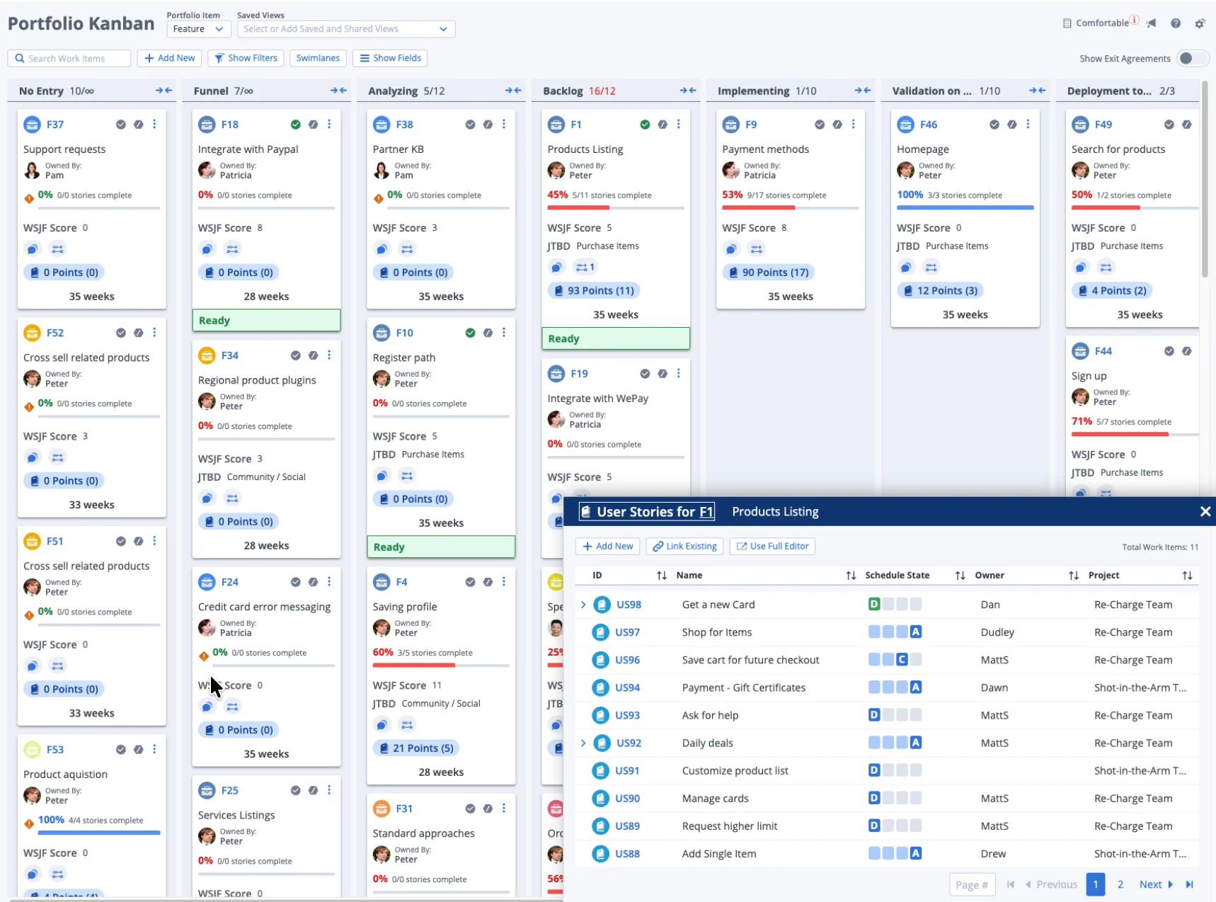The height and width of the screenshot is (902, 1216).
Task: Open the Show Fields menu
Action: (390, 58)
